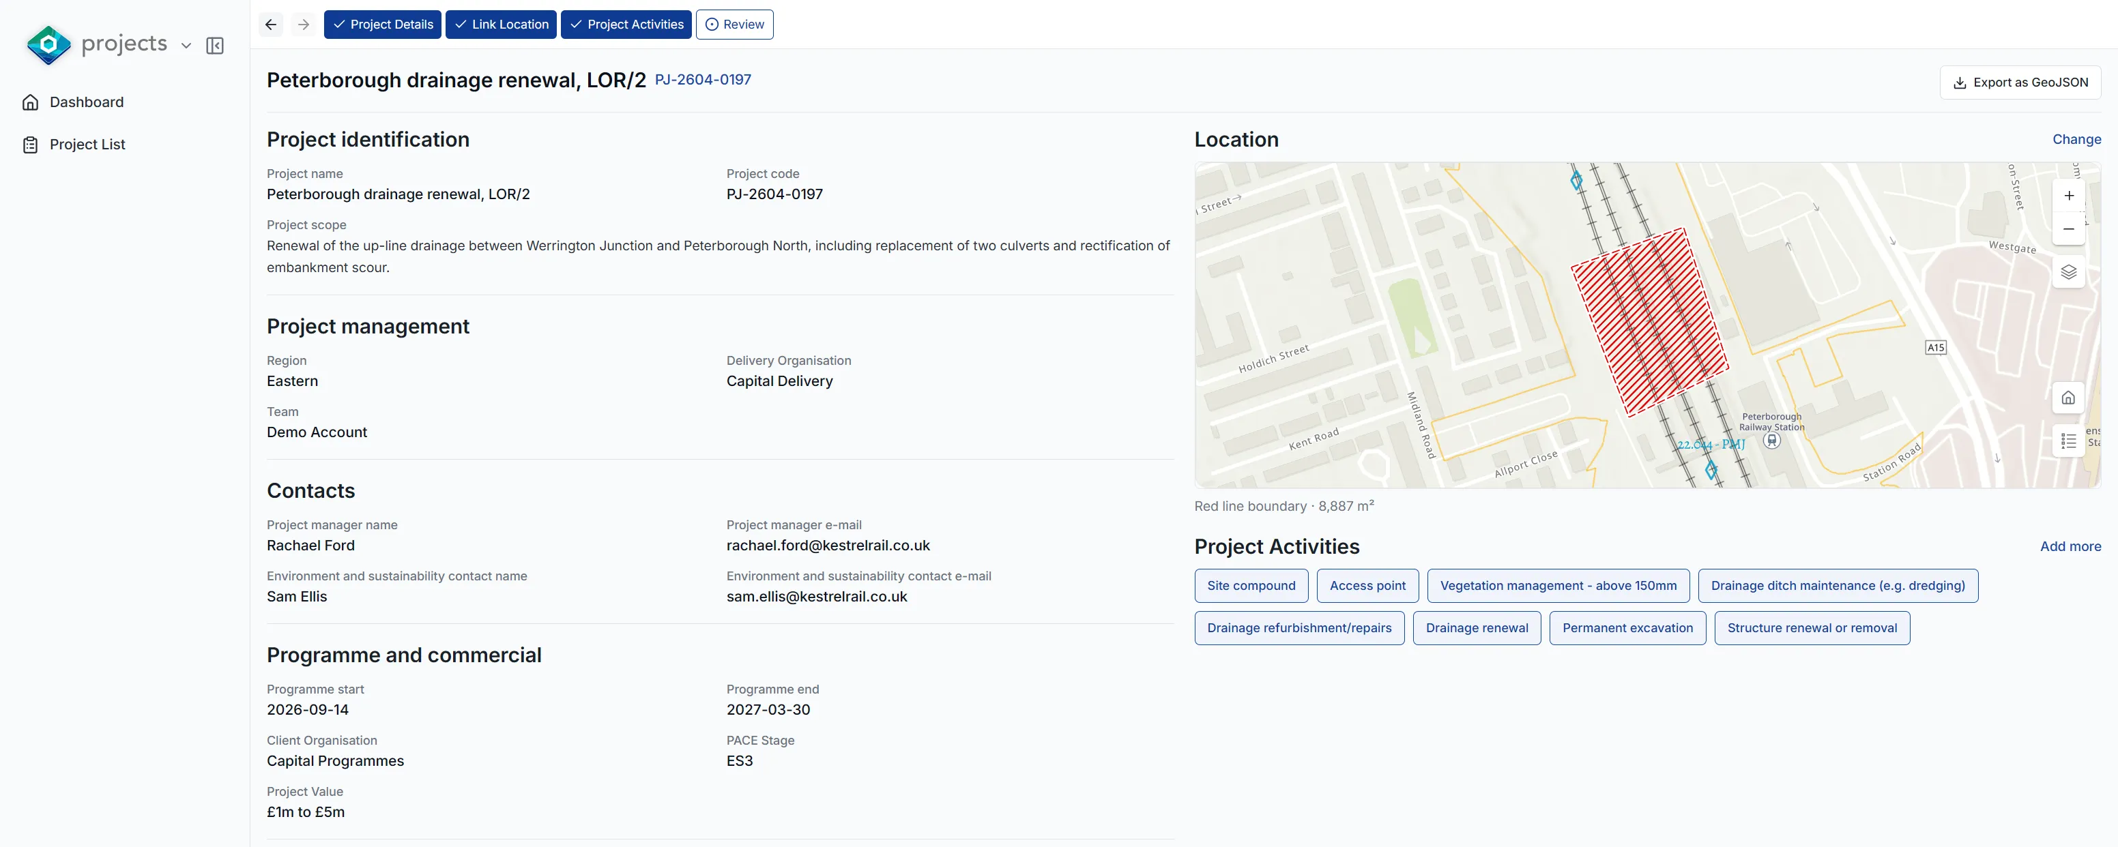Click rachael.ford@kestrelrail.co.uk e-mail
The width and height of the screenshot is (2118, 847).
point(828,546)
